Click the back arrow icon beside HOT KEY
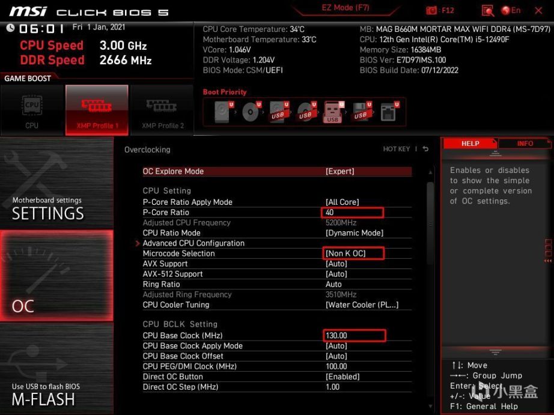This screenshot has width=554, height=415. [x=426, y=149]
